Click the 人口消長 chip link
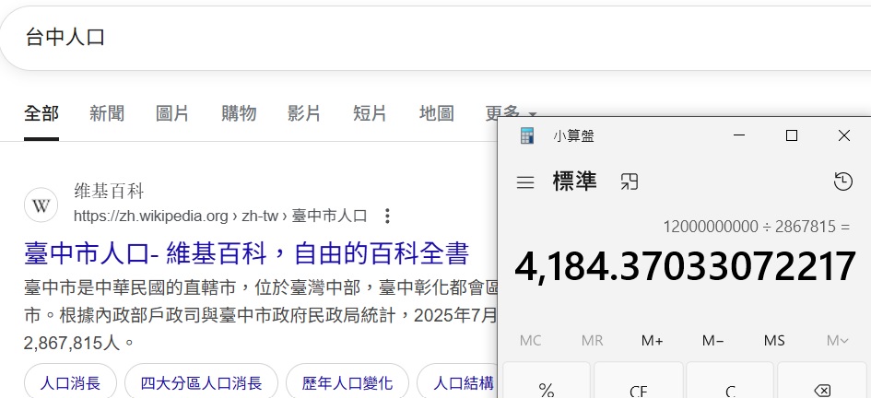Image resolution: width=871 pixels, height=398 pixels. (71, 383)
